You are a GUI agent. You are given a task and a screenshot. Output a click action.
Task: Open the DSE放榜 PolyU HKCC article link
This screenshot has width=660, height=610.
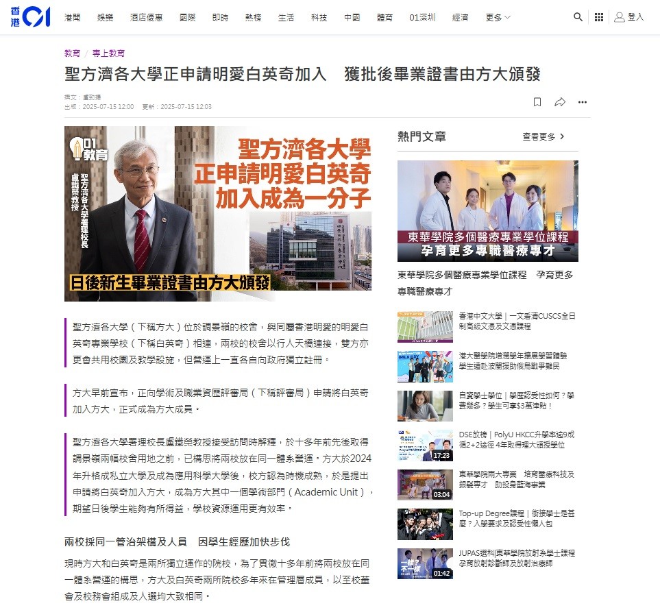coord(517,439)
